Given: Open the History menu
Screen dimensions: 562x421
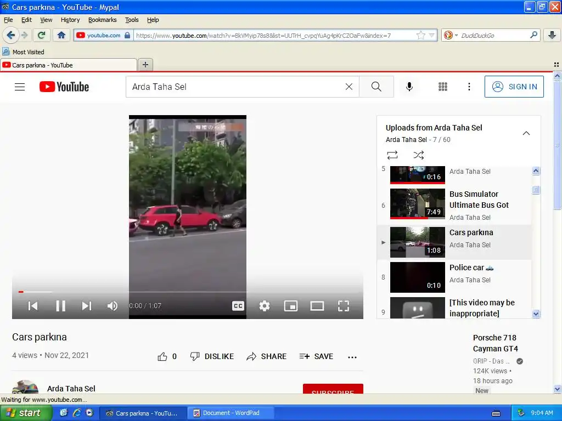Looking at the screenshot, I should point(70,20).
